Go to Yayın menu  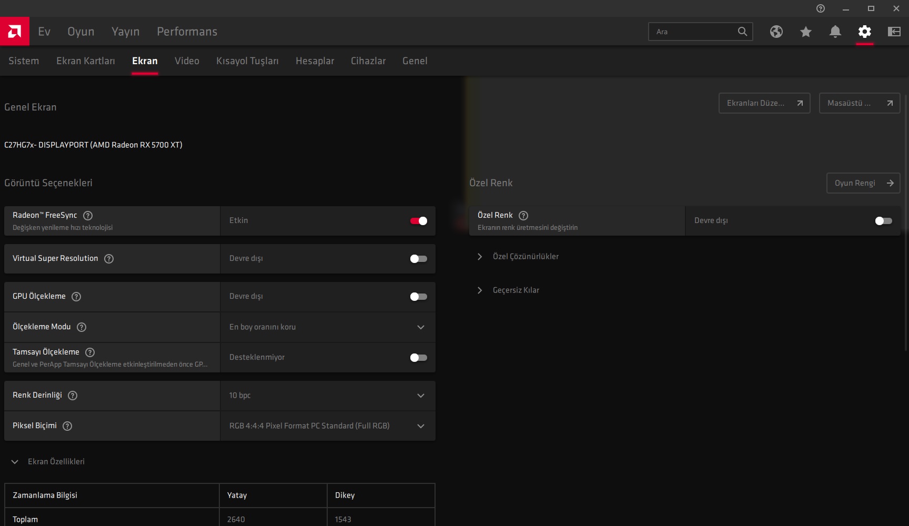tap(126, 32)
